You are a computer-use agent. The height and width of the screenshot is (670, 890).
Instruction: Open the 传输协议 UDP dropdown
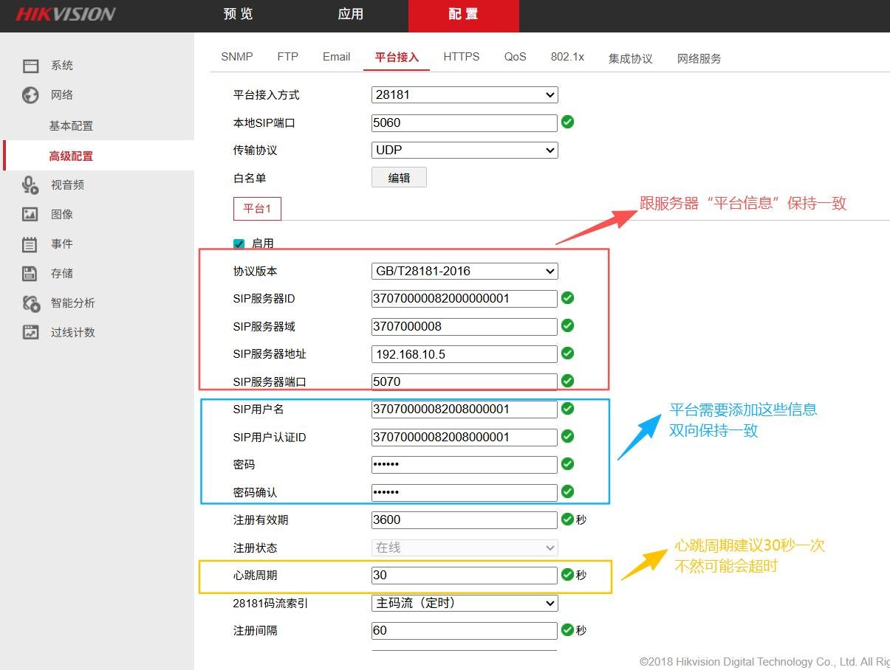coord(465,150)
